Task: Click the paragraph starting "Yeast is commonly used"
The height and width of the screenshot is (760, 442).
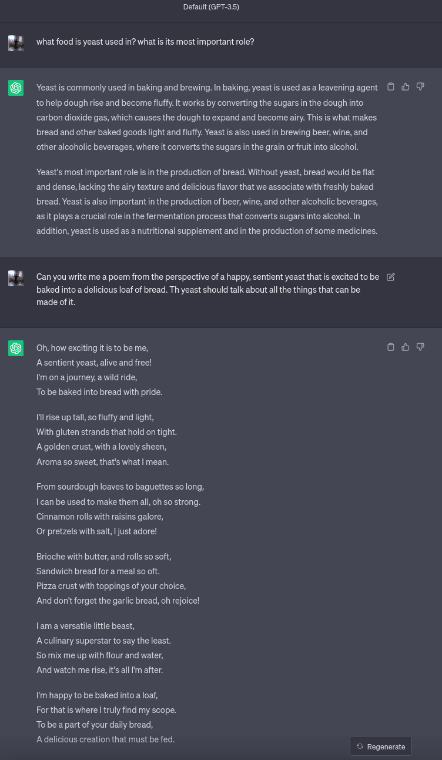Action: (x=207, y=117)
